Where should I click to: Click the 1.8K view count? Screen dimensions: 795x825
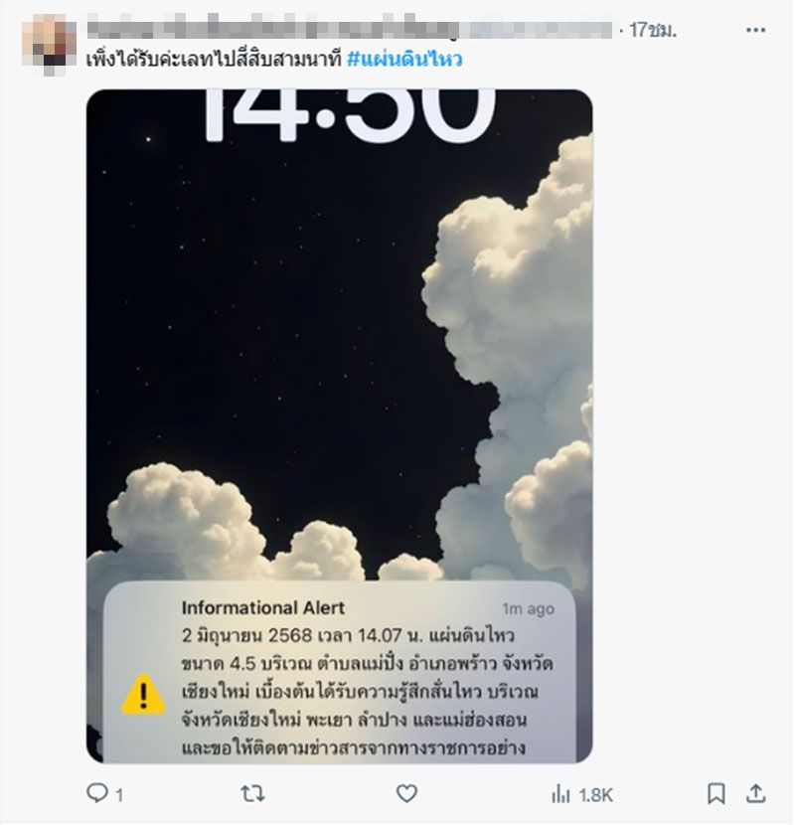595,795
